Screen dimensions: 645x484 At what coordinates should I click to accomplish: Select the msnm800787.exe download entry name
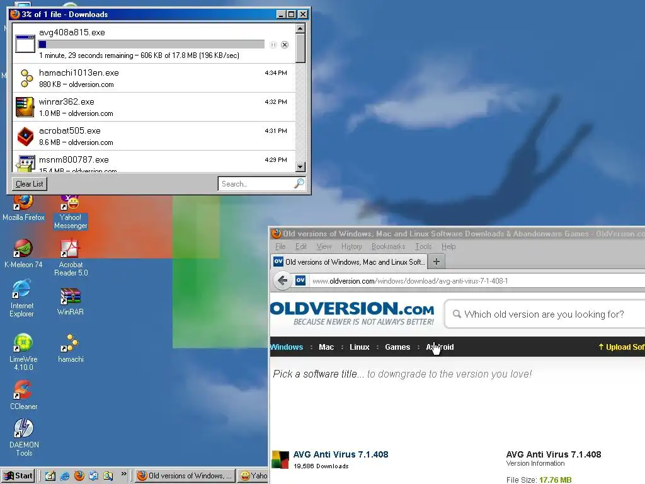tap(74, 159)
